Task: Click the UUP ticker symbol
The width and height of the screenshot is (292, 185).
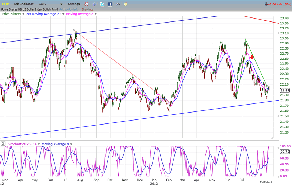Action: coord(5,4)
